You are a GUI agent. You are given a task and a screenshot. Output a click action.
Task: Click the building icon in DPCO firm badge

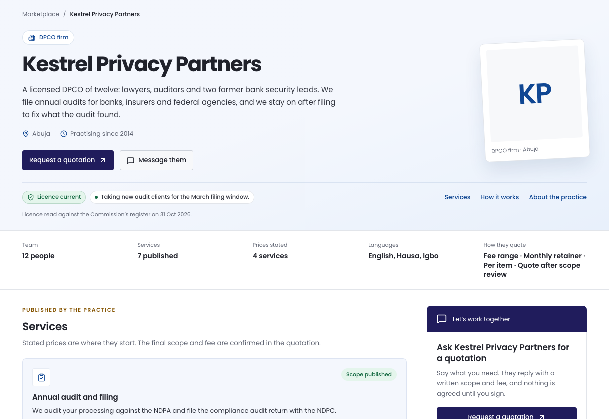point(32,38)
